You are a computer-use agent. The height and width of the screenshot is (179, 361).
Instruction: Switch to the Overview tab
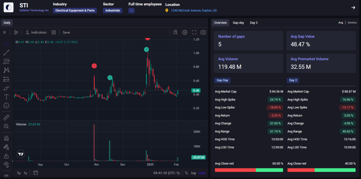(x=220, y=23)
